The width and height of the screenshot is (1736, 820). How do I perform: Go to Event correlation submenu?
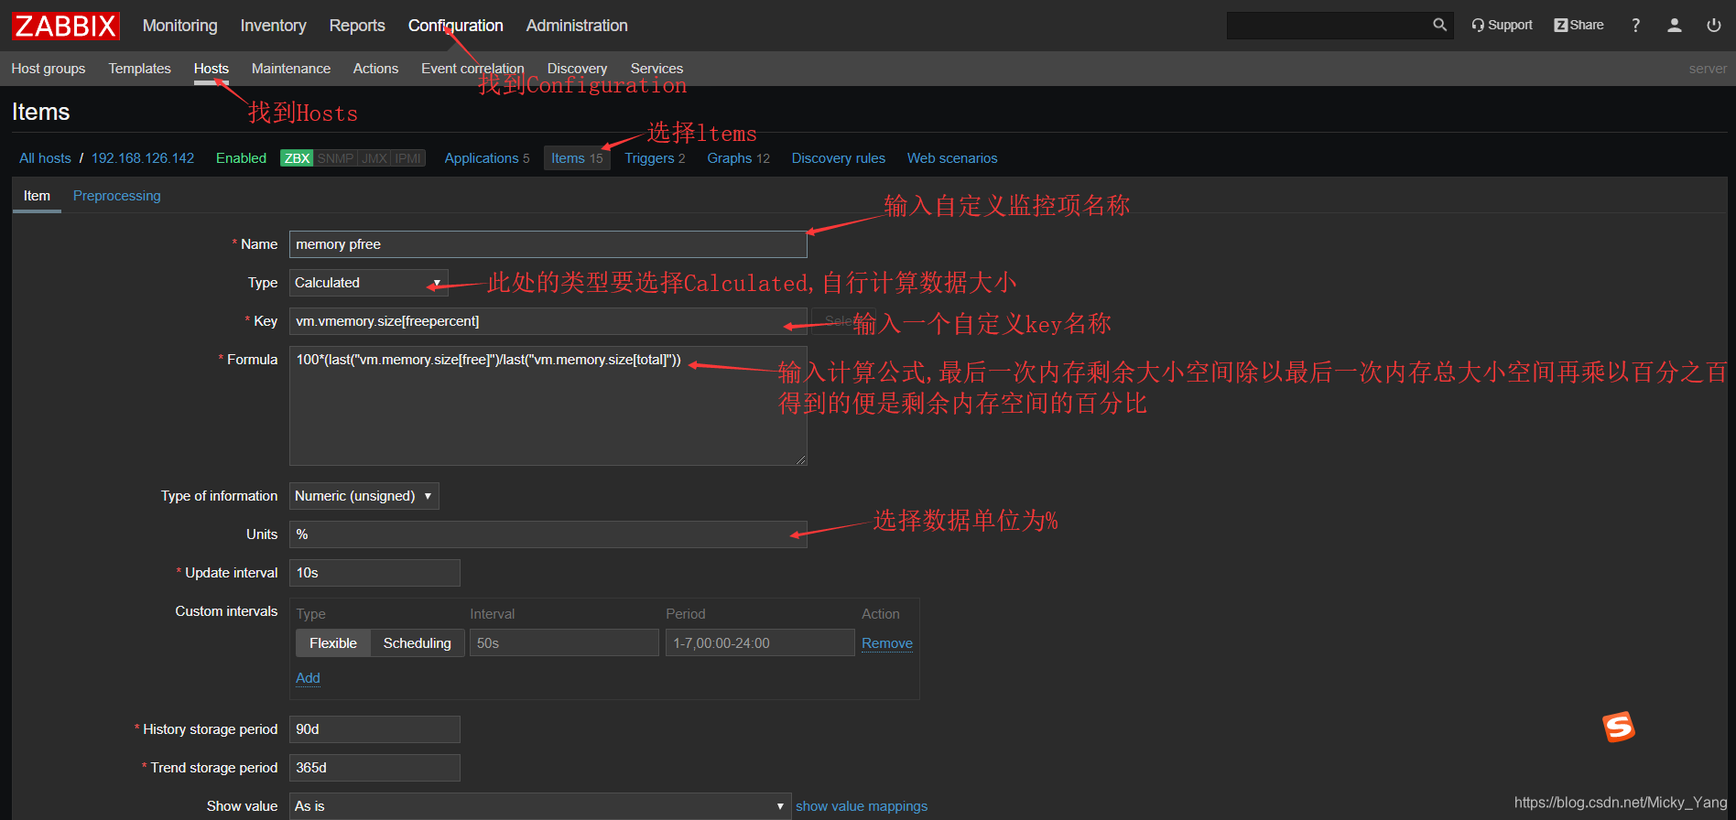[472, 69]
